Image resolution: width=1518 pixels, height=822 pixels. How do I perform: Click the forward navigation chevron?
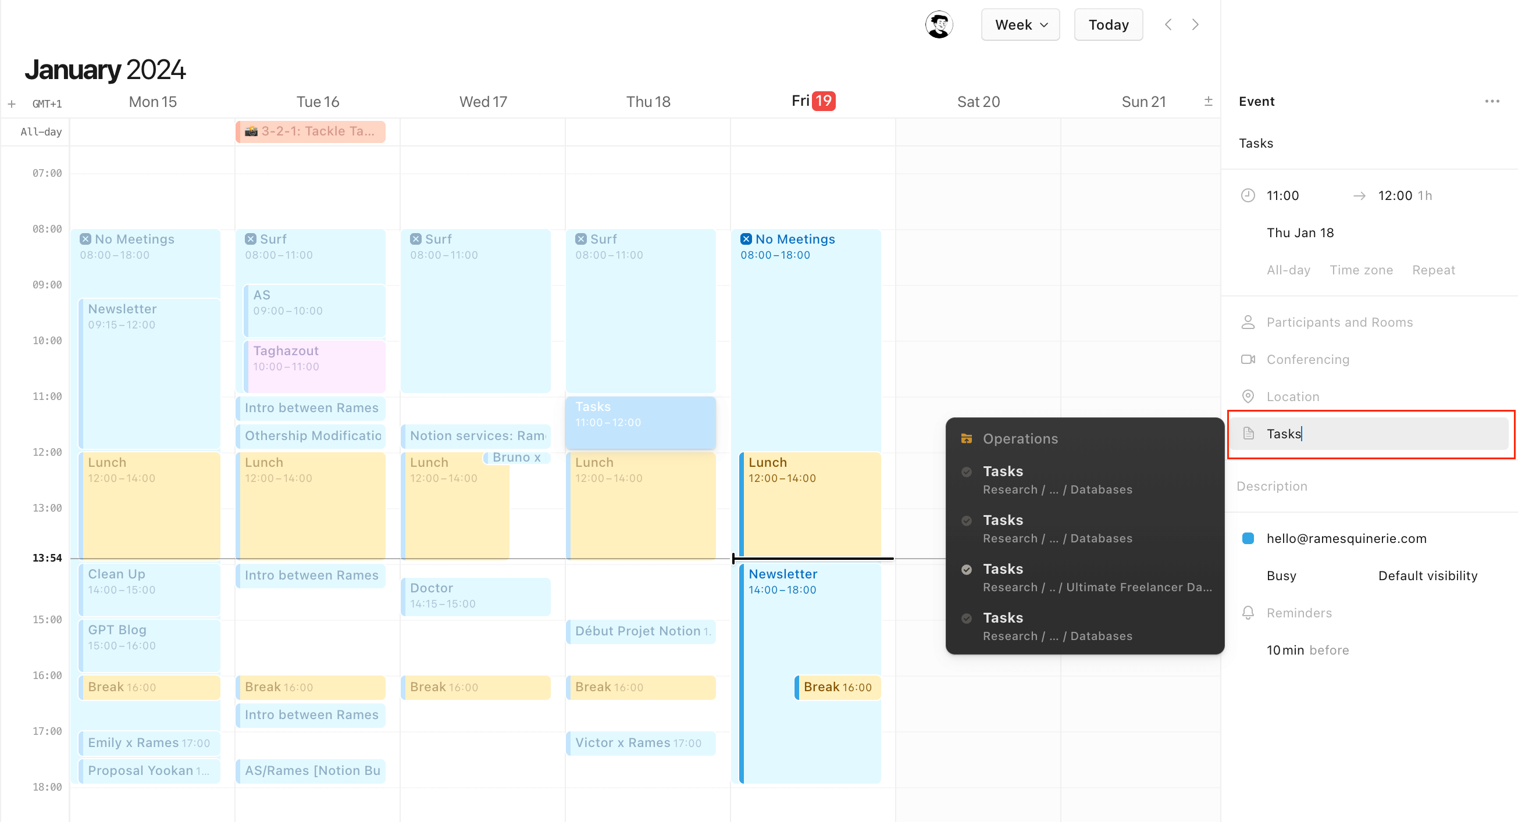(1196, 26)
